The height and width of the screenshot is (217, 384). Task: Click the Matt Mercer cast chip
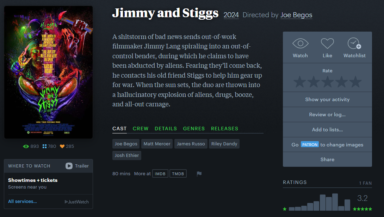[157, 144]
